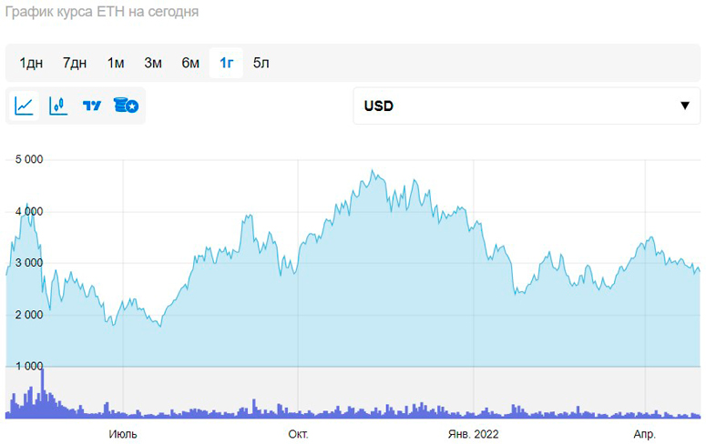This screenshot has width=706, height=444.
Task: Show the 1м time range
Action: click(116, 63)
